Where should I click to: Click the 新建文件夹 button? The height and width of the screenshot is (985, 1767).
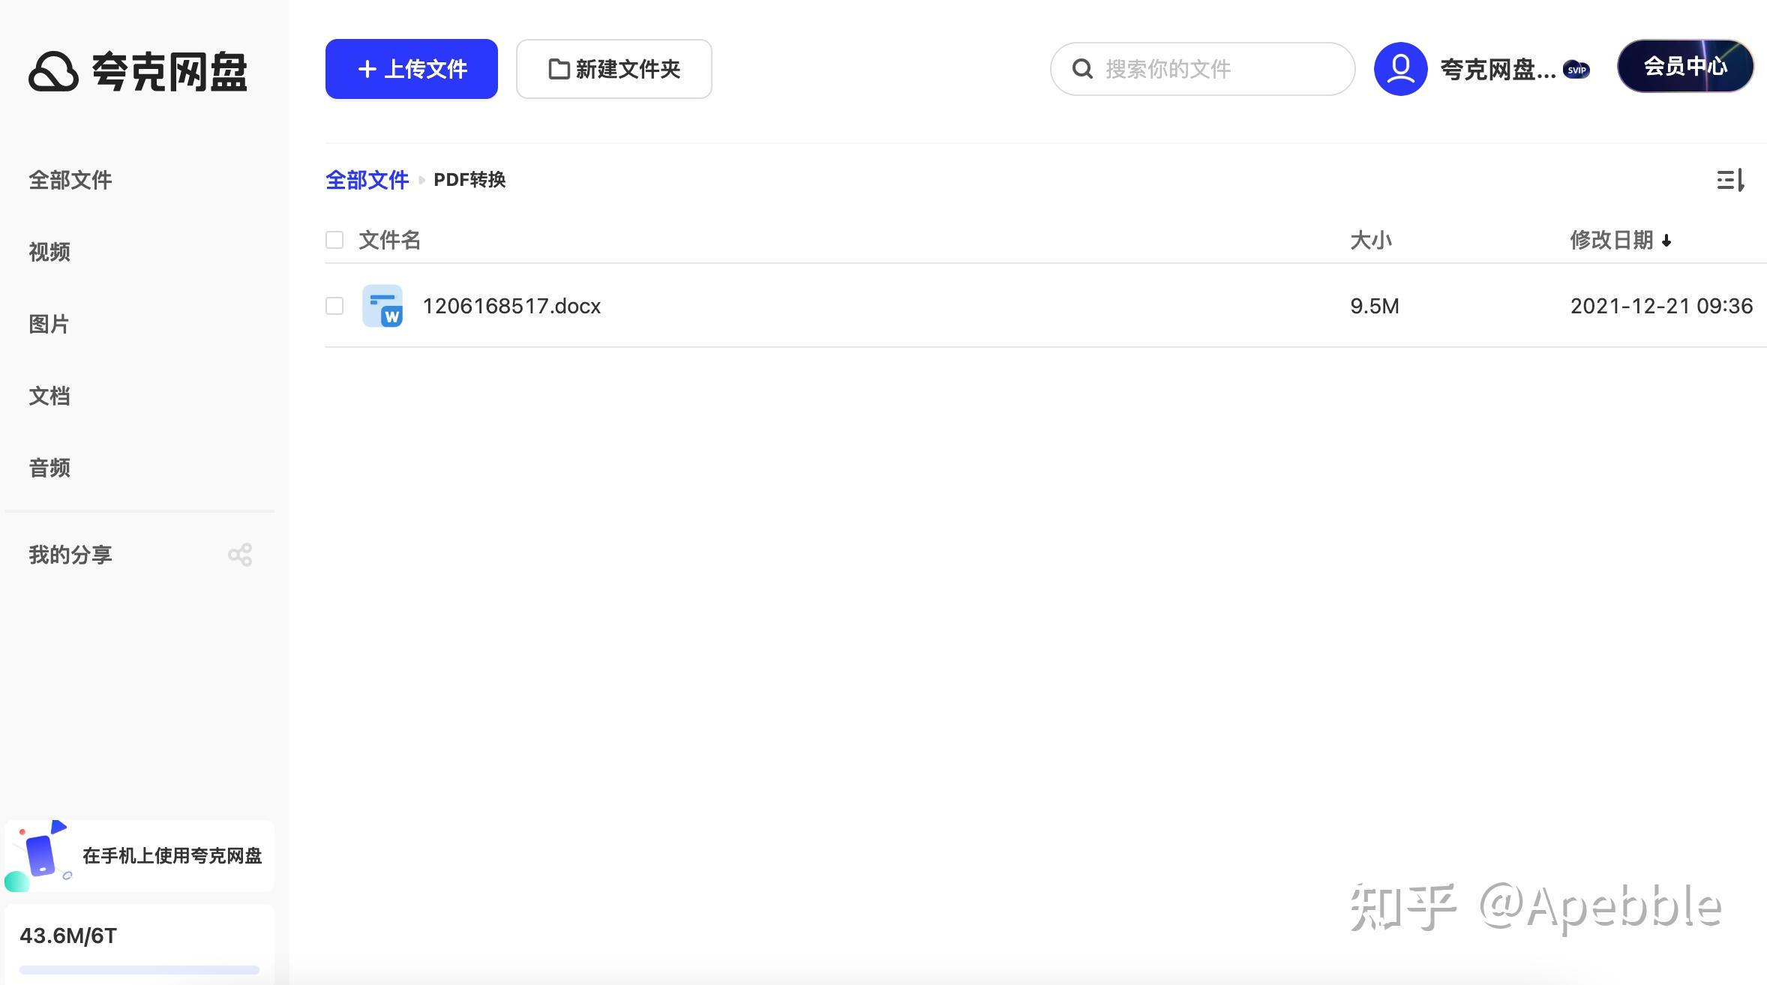pyautogui.click(x=614, y=69)
